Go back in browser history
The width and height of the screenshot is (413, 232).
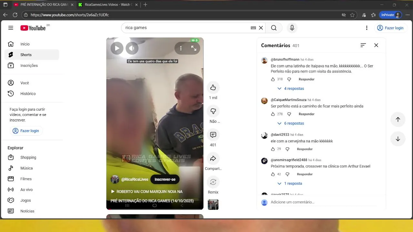tap(5, 15)
